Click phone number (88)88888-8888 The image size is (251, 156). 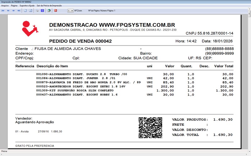[219, 49]
